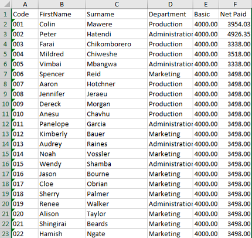Select cell with first name Vimbai
Viewport: 252px width, 238px height.
point(62,64)
